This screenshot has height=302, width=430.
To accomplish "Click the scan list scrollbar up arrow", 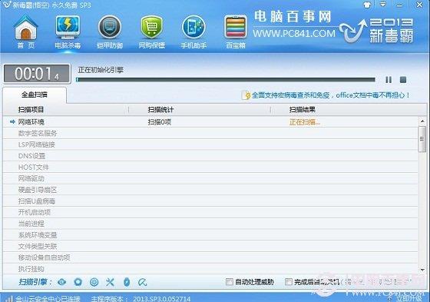I will (422, 121).
